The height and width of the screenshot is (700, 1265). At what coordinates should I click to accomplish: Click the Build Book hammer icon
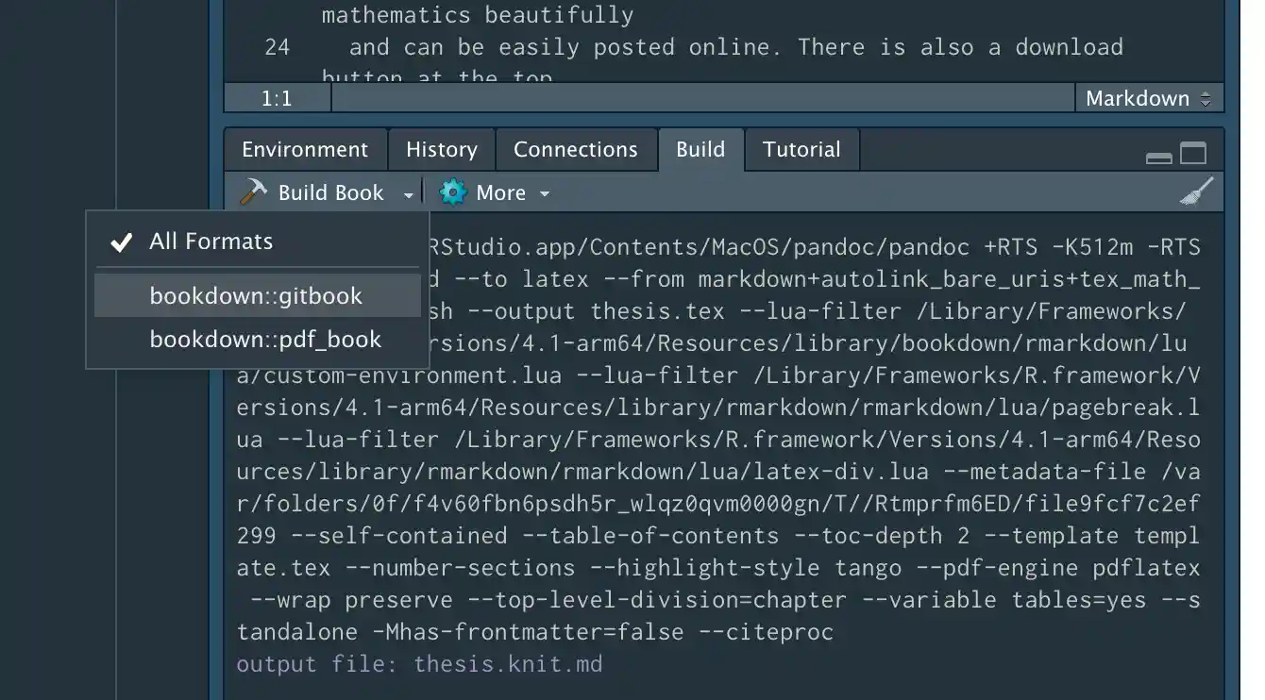pyautogui.click(x=253, y=192)
